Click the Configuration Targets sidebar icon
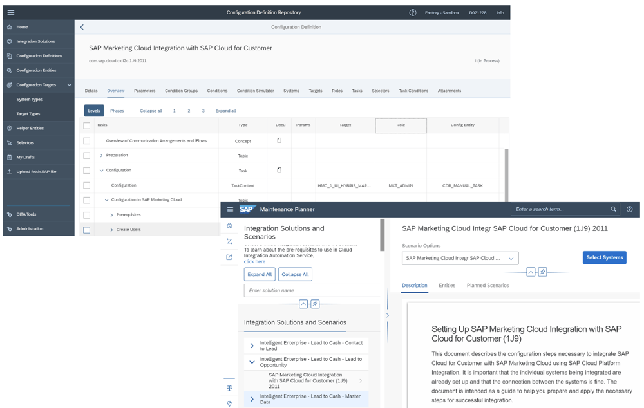Screen dimensions: 644x408 [10, 85]
